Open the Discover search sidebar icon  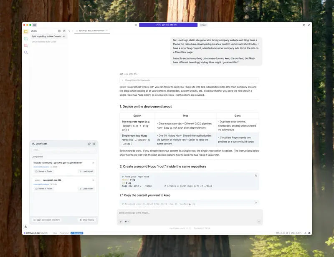click(x=26, y=52)
